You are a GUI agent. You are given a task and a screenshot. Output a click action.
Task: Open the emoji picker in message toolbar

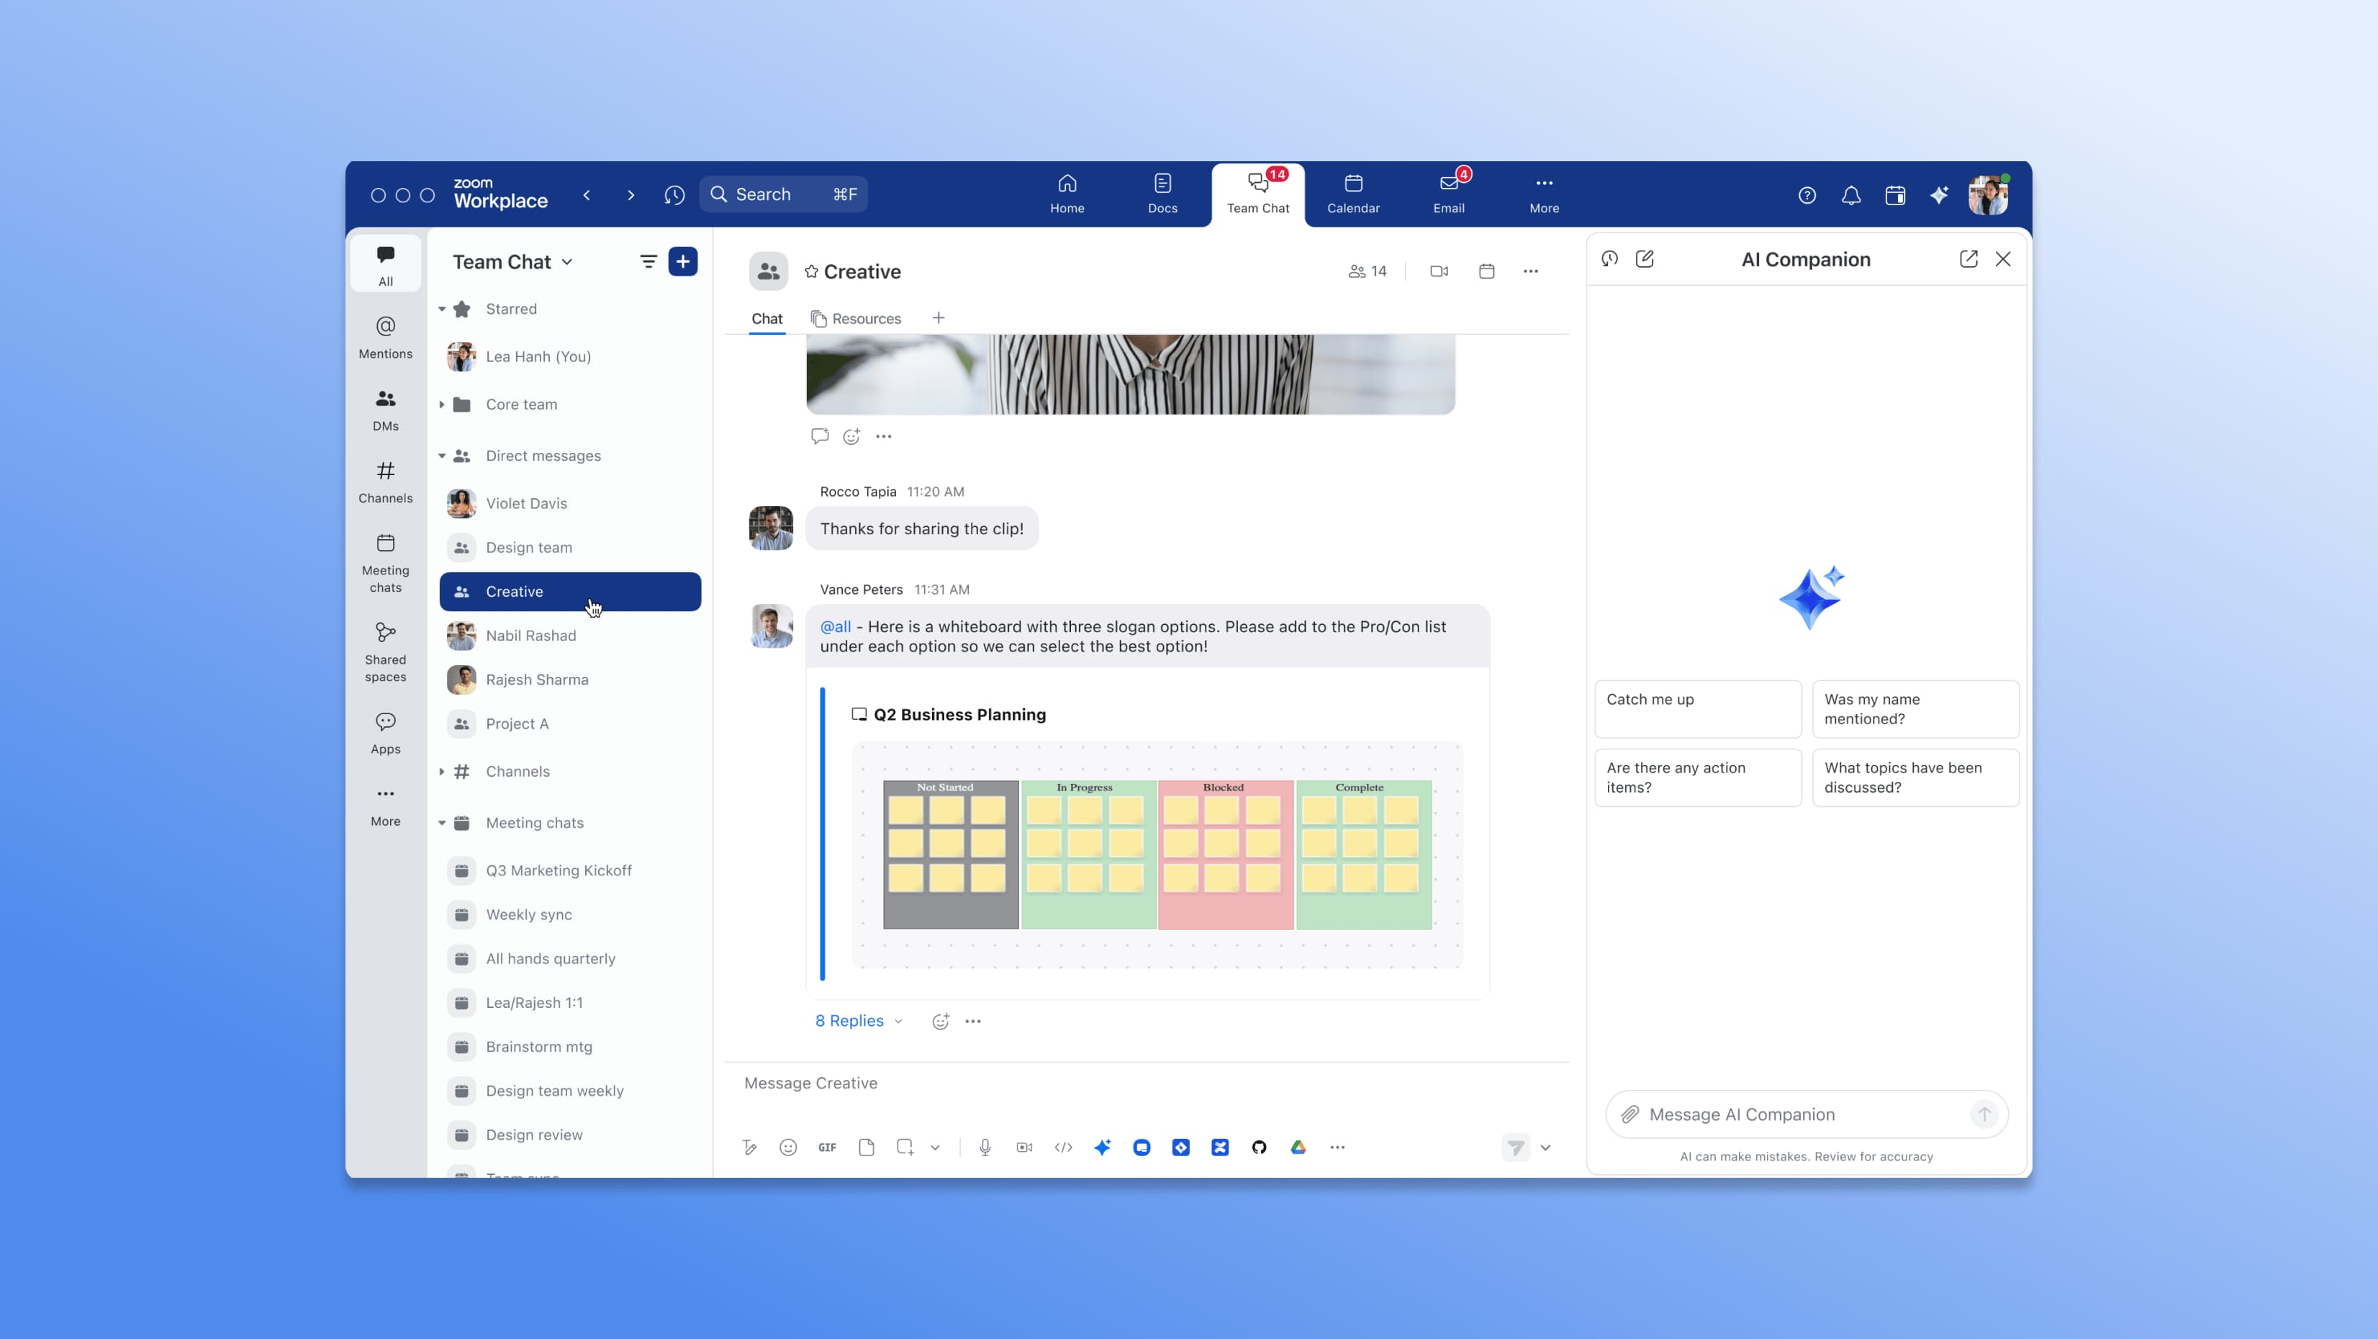point(787,1147)
